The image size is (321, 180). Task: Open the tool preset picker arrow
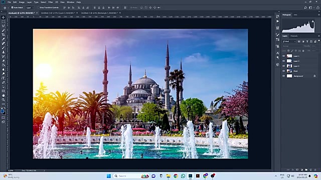pyautogui.click(x=8, y=8)
